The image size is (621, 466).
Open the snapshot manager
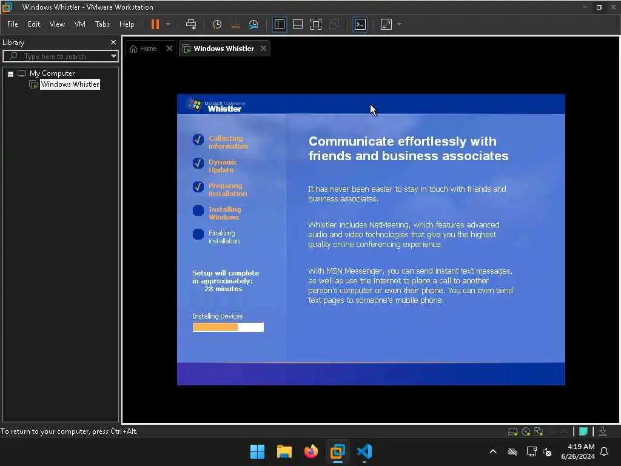[253, 24]
